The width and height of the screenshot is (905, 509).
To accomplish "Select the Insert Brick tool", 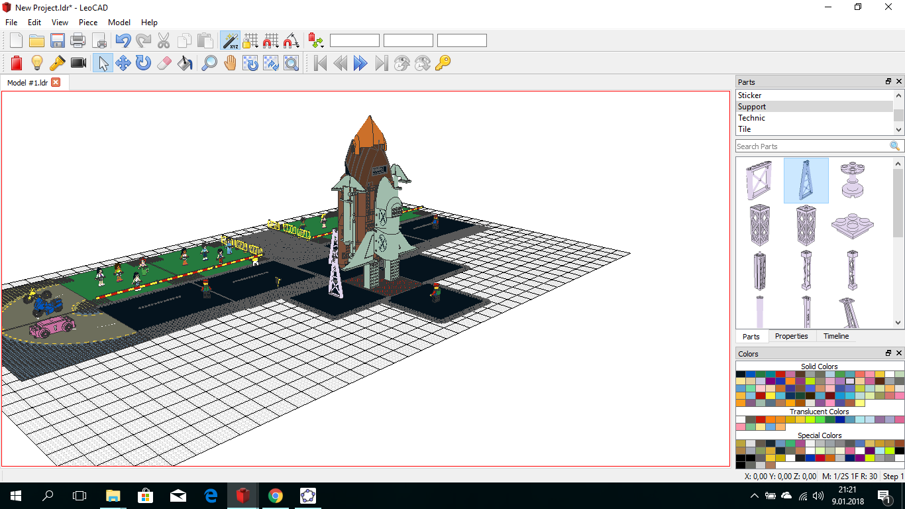I will (x=17, y=63).
